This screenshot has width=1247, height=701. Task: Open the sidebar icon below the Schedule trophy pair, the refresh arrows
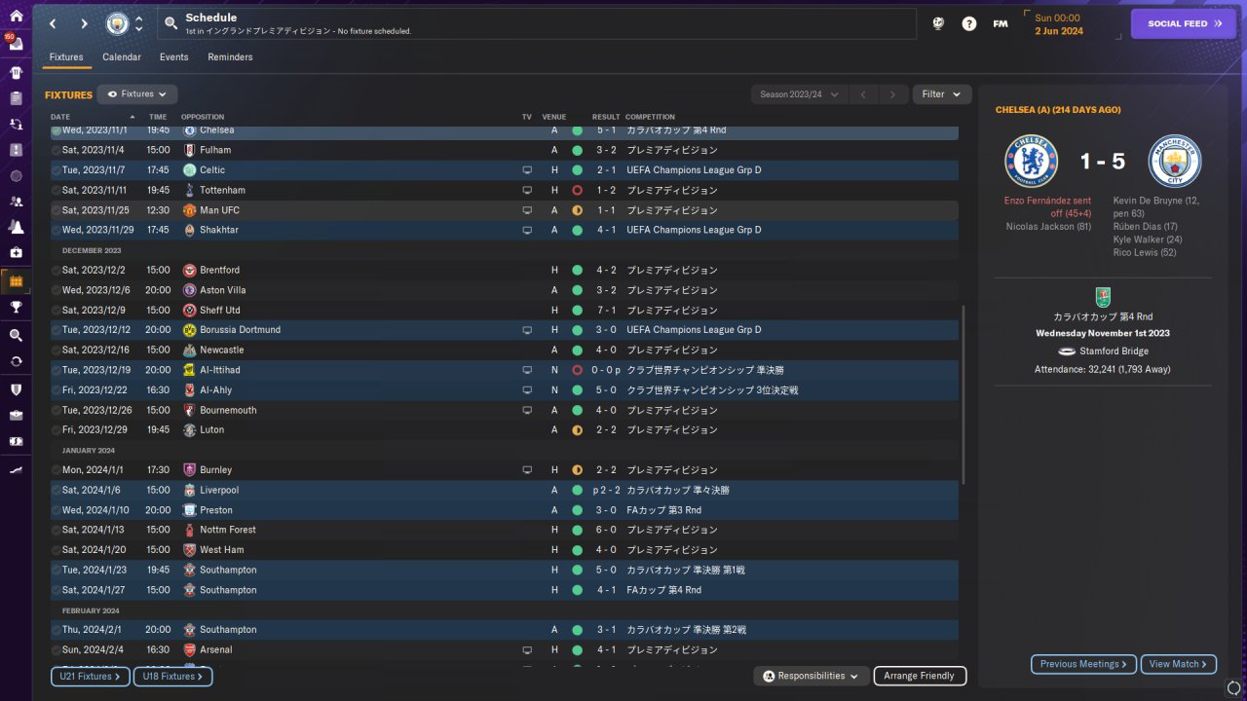tap(16, 361)
